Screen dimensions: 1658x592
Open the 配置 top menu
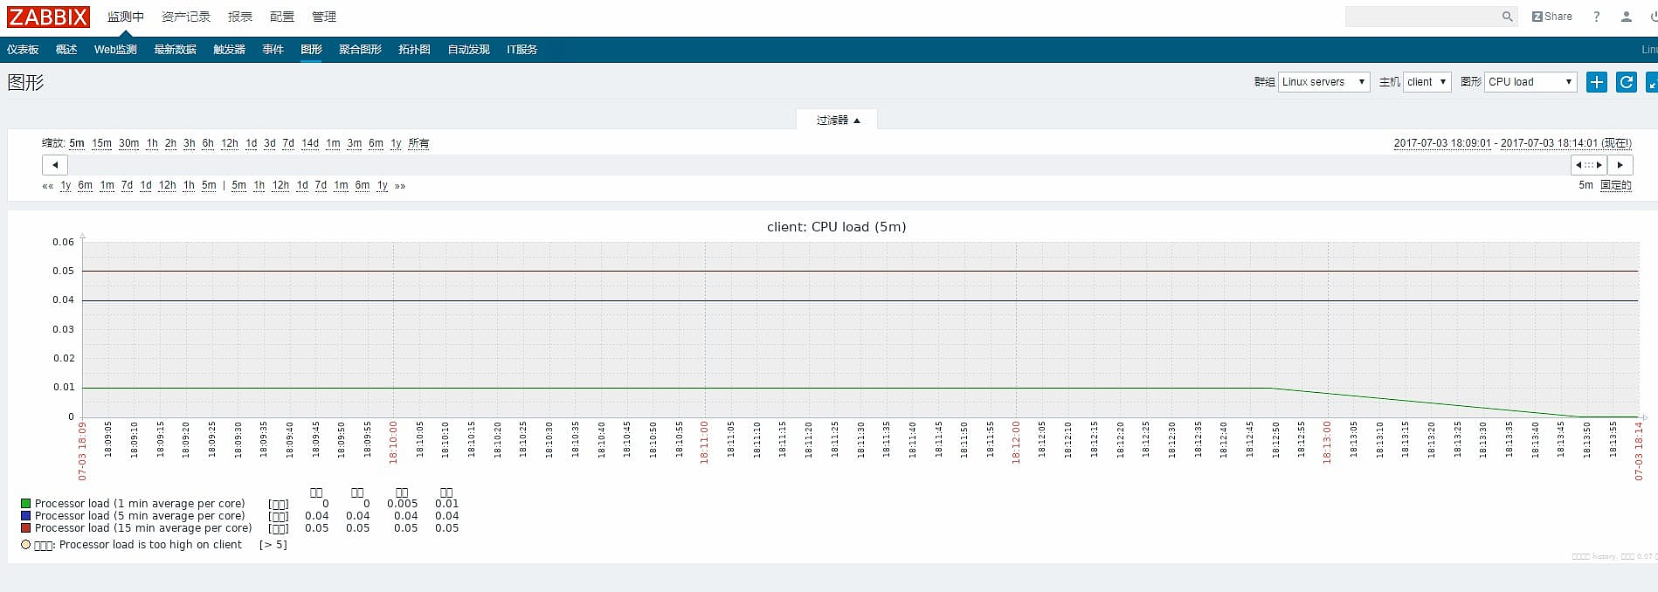click(281, 17)
